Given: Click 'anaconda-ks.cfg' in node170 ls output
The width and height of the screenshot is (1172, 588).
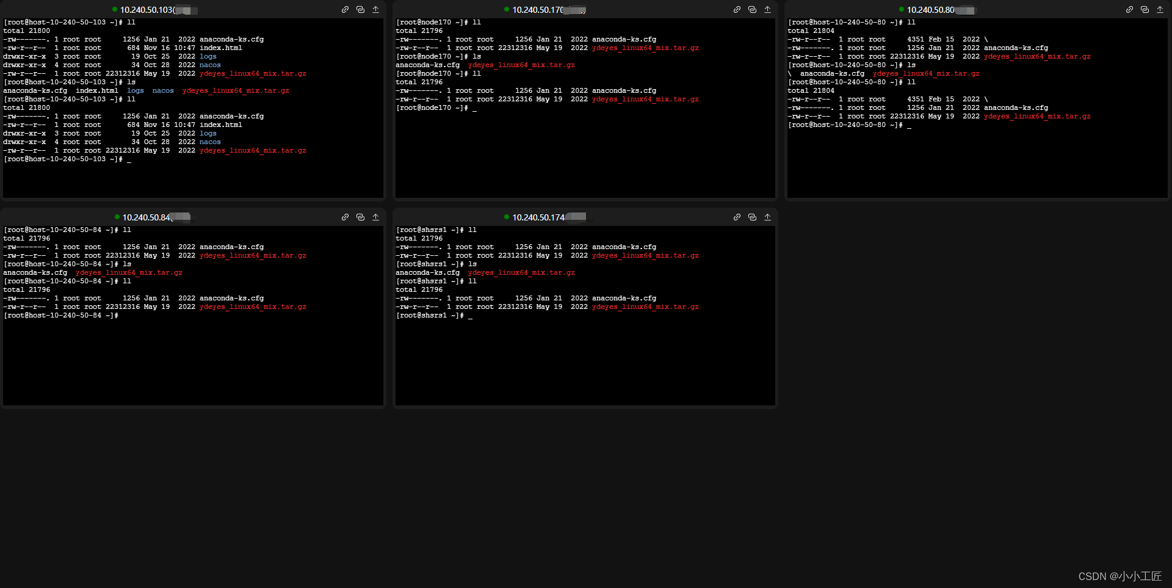Looking at the screenshot, I should 427,65.
